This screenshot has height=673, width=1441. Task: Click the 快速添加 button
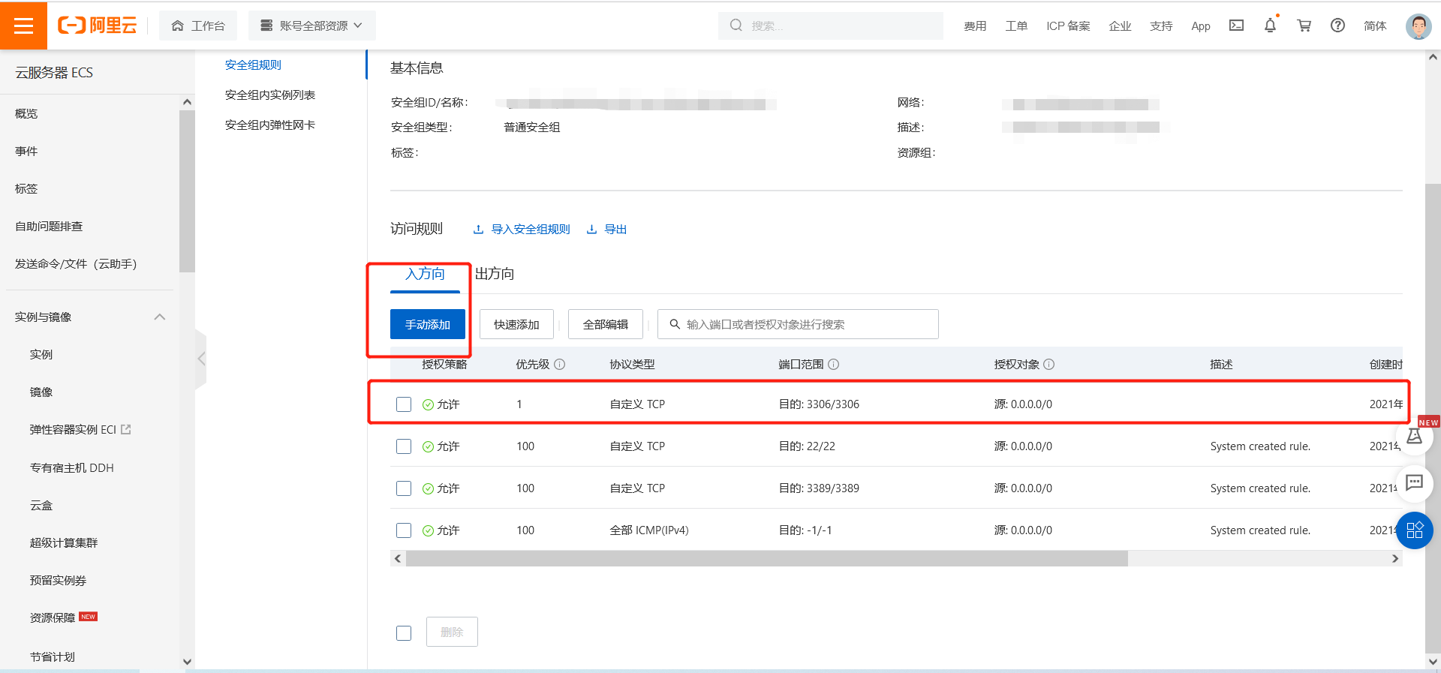coord(516,324)
